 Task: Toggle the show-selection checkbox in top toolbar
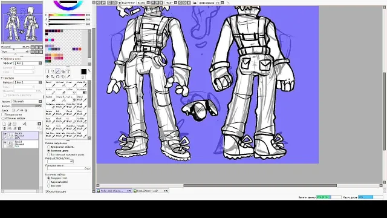120,2
